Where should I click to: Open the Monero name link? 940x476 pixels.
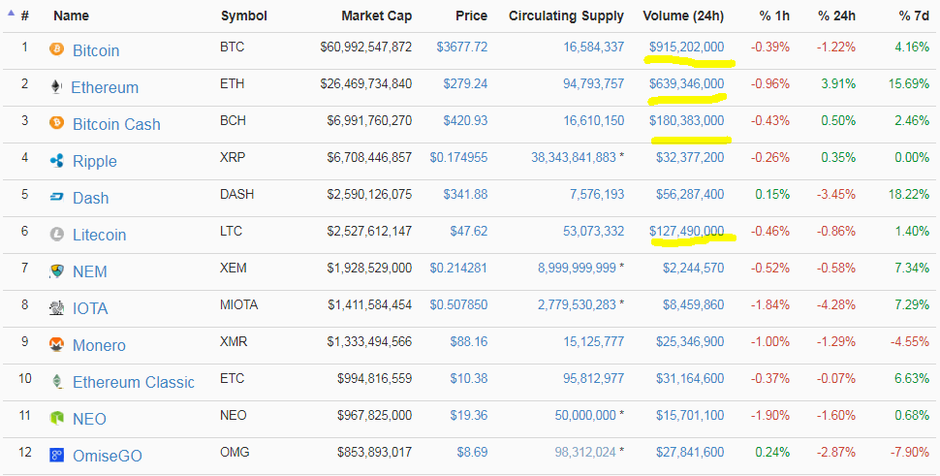click(100, 345)
